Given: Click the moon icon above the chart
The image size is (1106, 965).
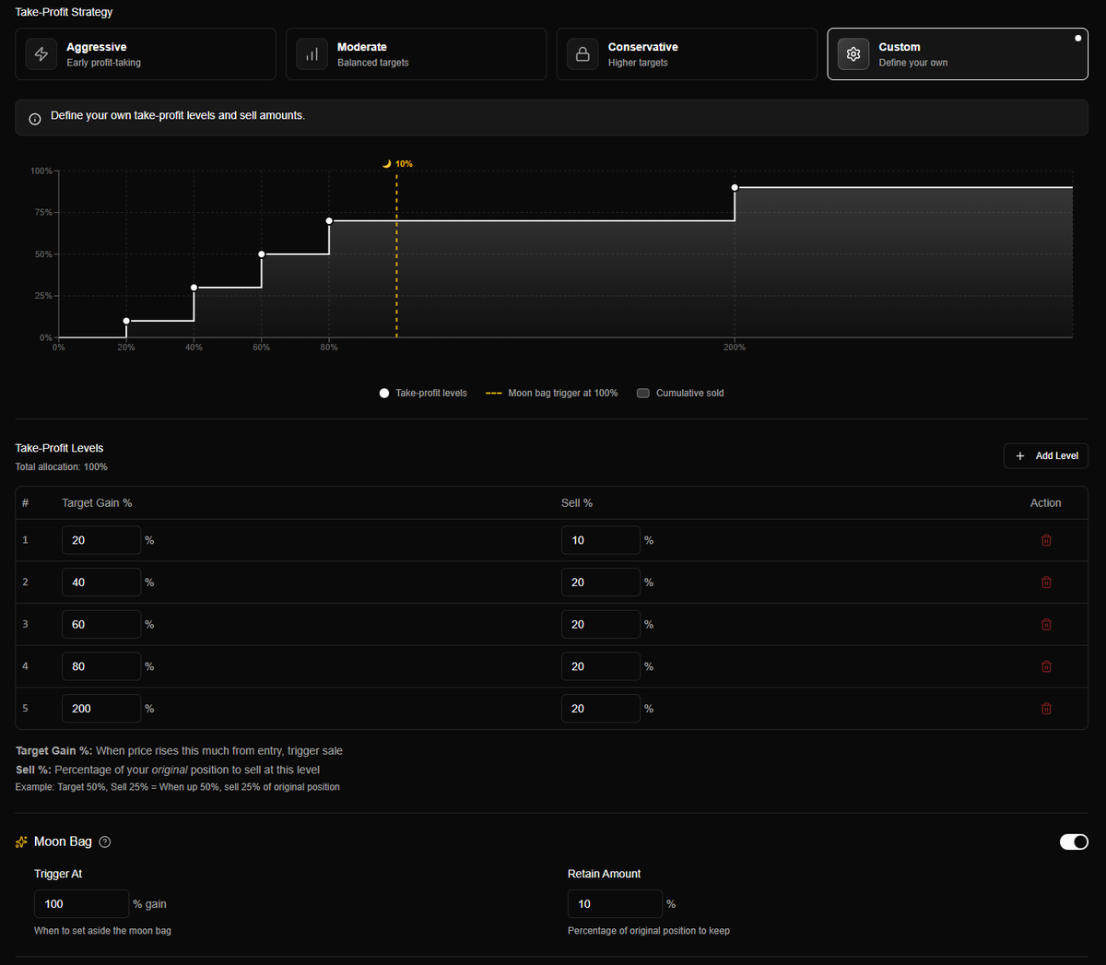Looking at the screenshot, I should pos(387,164).
